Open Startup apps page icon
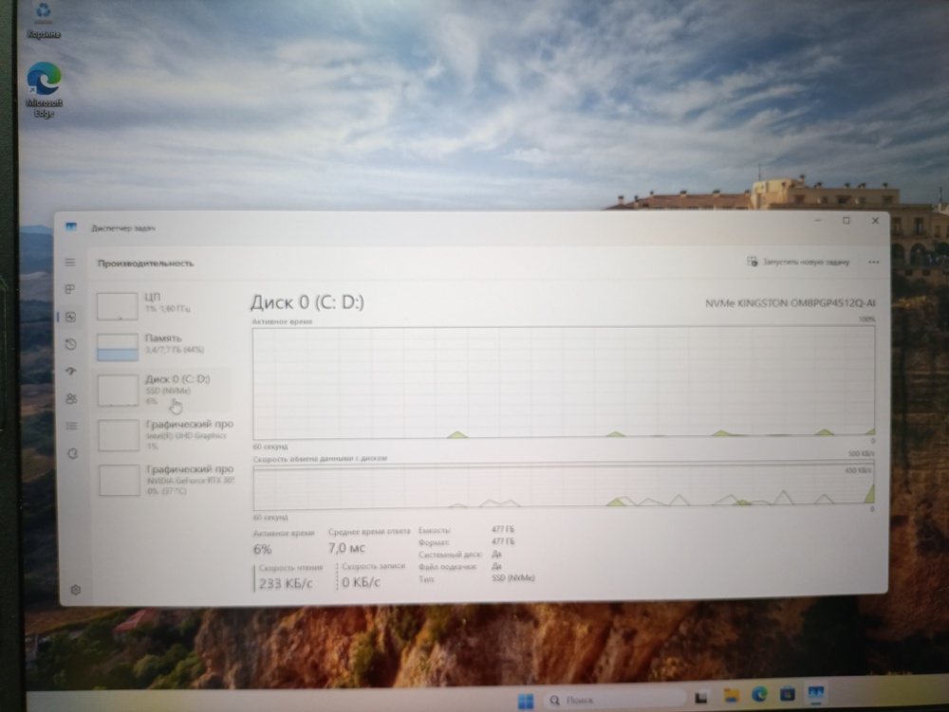The height and width of the screenshot is (712, 949). (71, 372)
